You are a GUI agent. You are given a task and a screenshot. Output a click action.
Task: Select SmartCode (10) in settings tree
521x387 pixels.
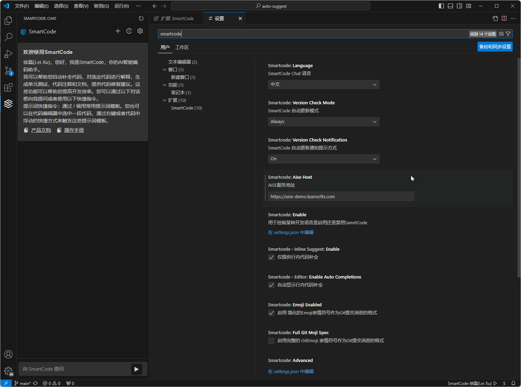[186, 108]
